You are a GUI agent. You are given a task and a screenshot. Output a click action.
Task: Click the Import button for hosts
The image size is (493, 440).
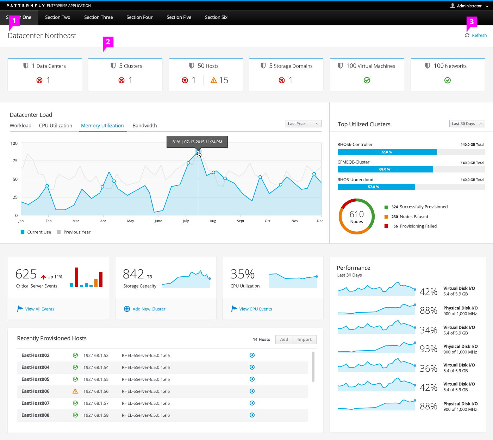305,339
